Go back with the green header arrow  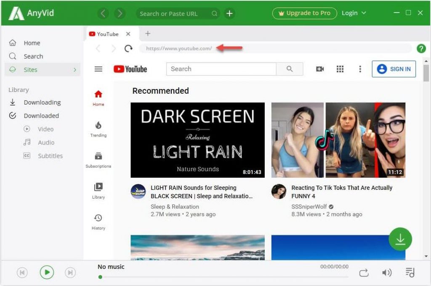tap(103, 13)
